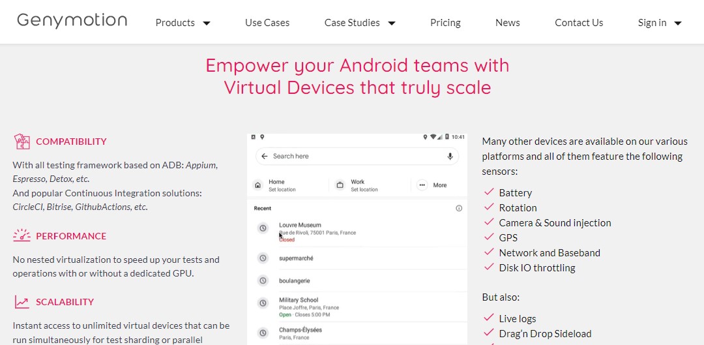Click checkmark beside Disk IO throttling
The image size is (704, 345).
pyautogui.click(x=489, y=267)
